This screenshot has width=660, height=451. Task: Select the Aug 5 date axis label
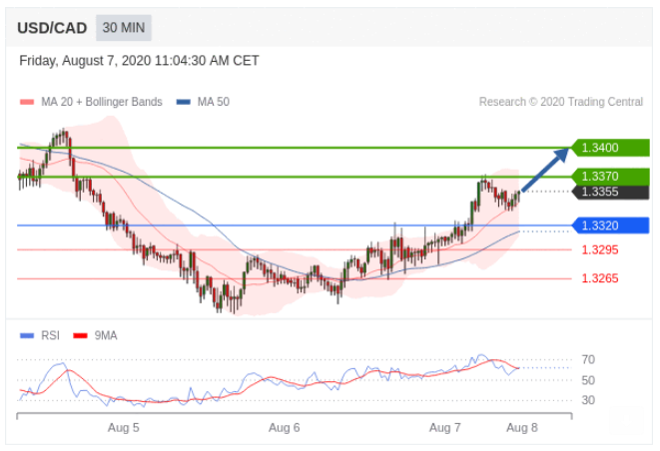[123, 427]
